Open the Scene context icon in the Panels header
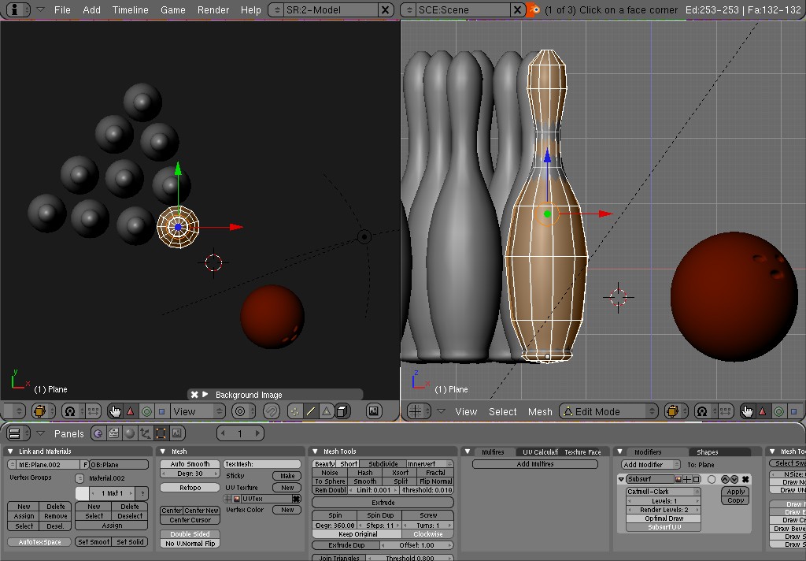The height and width of the screenshot is (561, 806). point(177,433)
